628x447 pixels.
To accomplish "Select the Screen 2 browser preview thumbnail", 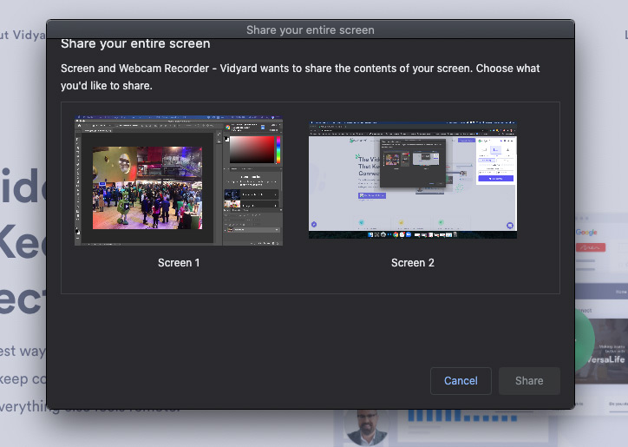I will (413, 180).
